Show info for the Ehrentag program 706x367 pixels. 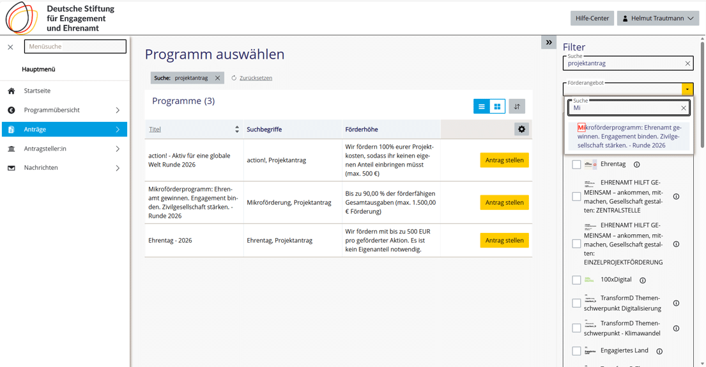pos(636,165)
